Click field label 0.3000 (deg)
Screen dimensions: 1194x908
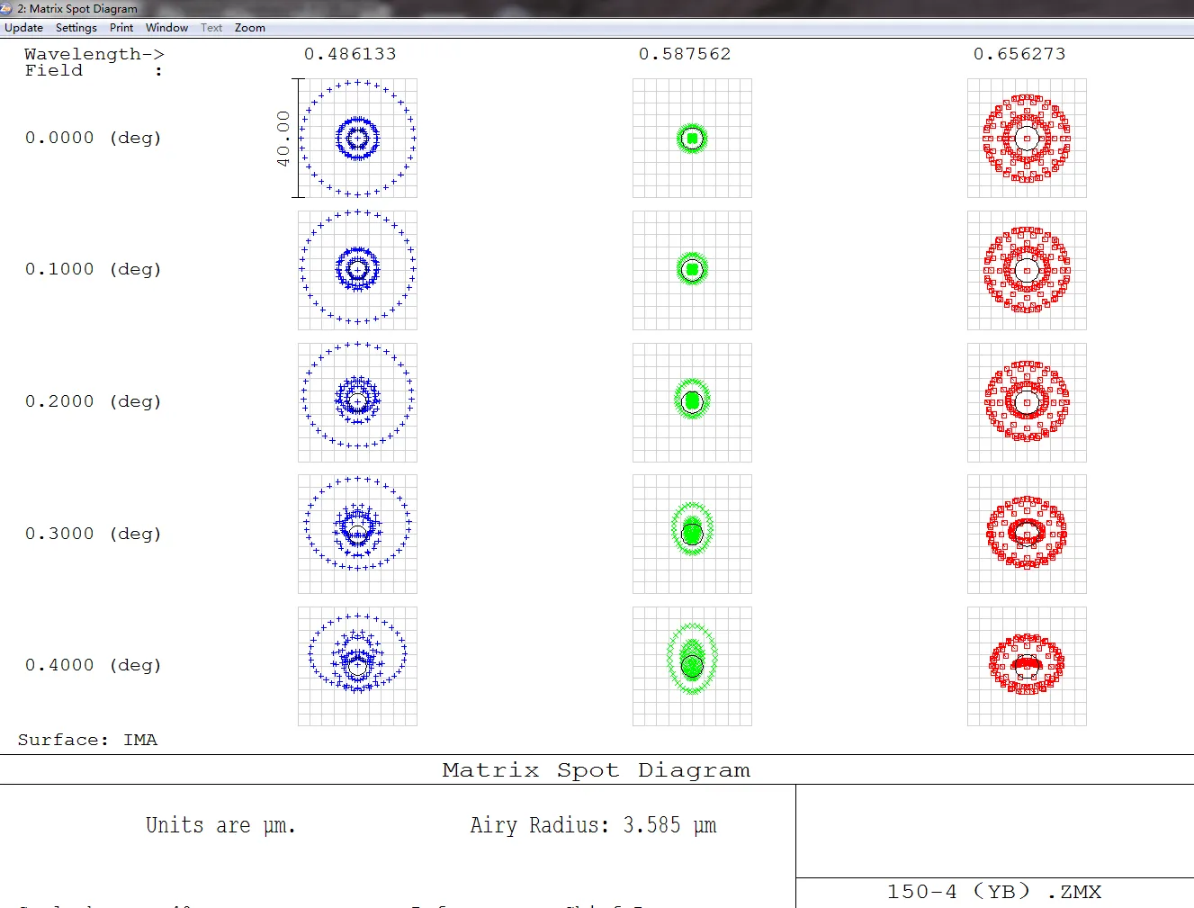click(93, 534)
